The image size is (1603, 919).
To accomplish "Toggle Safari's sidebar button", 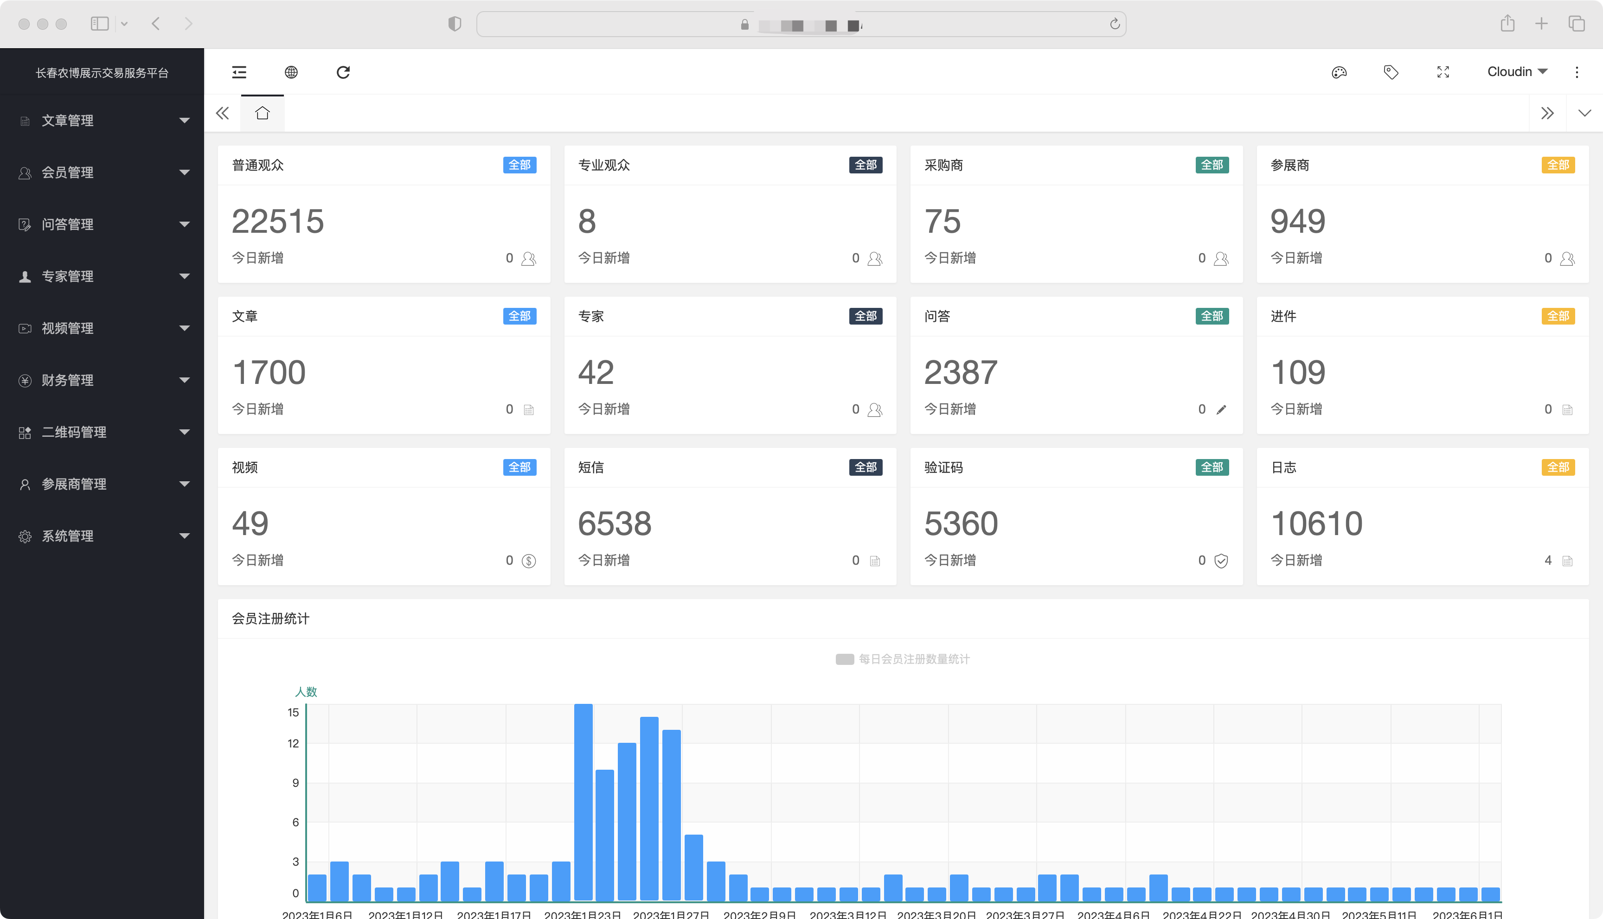I will [100, 24].
